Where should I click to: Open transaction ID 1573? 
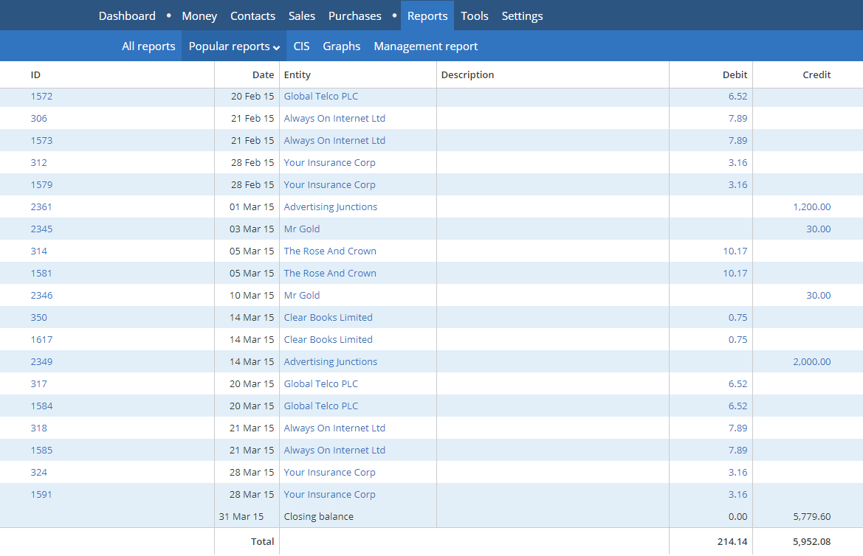pos(41,140)
